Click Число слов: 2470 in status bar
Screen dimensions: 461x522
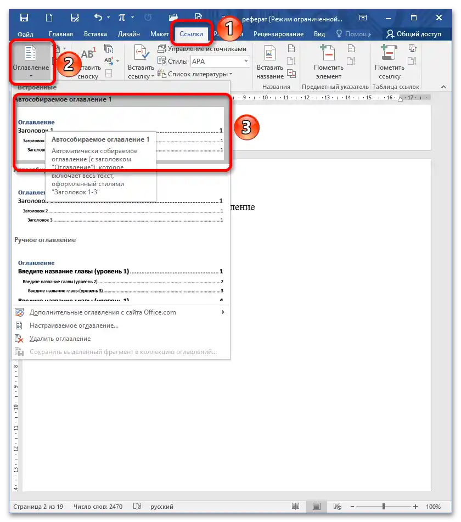[x=98, y=507]
